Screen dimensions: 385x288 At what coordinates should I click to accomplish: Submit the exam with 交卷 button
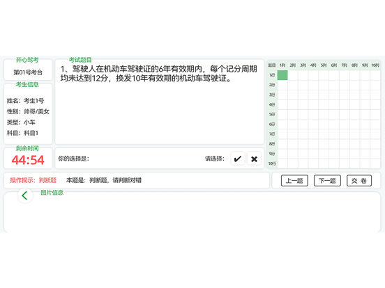point(359,181)
